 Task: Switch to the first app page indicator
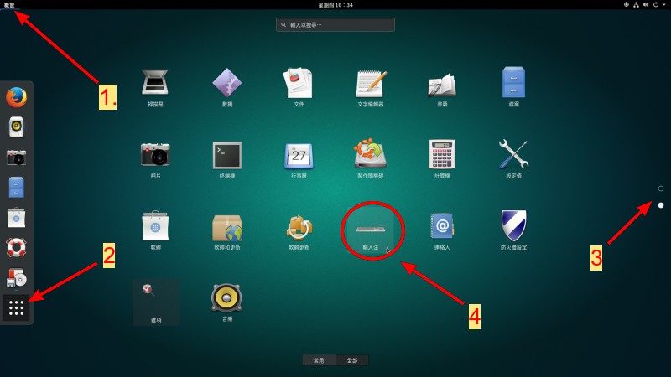[661, 188]
